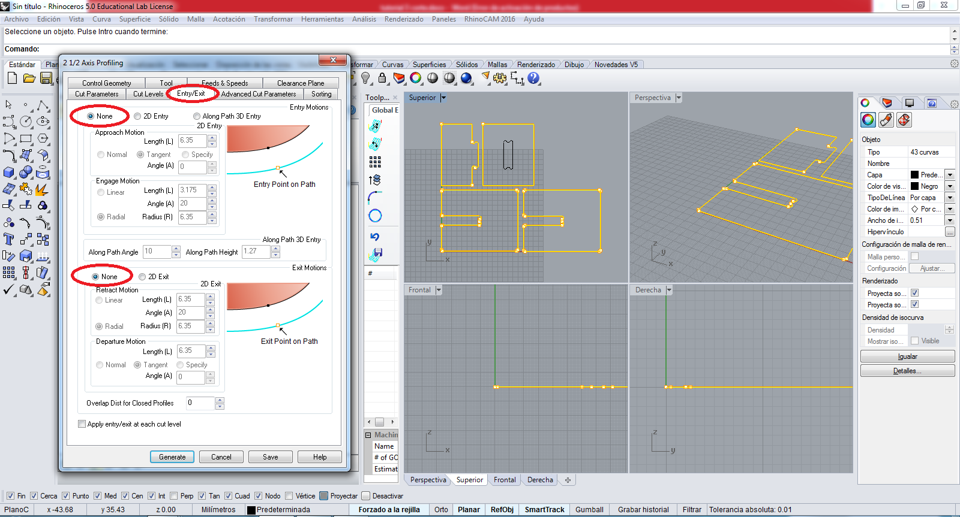Click Save in the profiling dialog
This screenshot has width=960, height=517.
point(271,457)
